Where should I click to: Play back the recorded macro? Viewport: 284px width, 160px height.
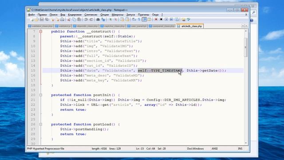[x=166, y=20]
